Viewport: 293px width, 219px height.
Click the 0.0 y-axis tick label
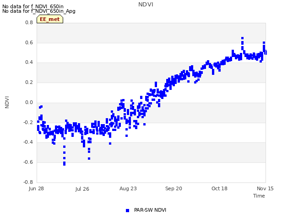(29, 102)
